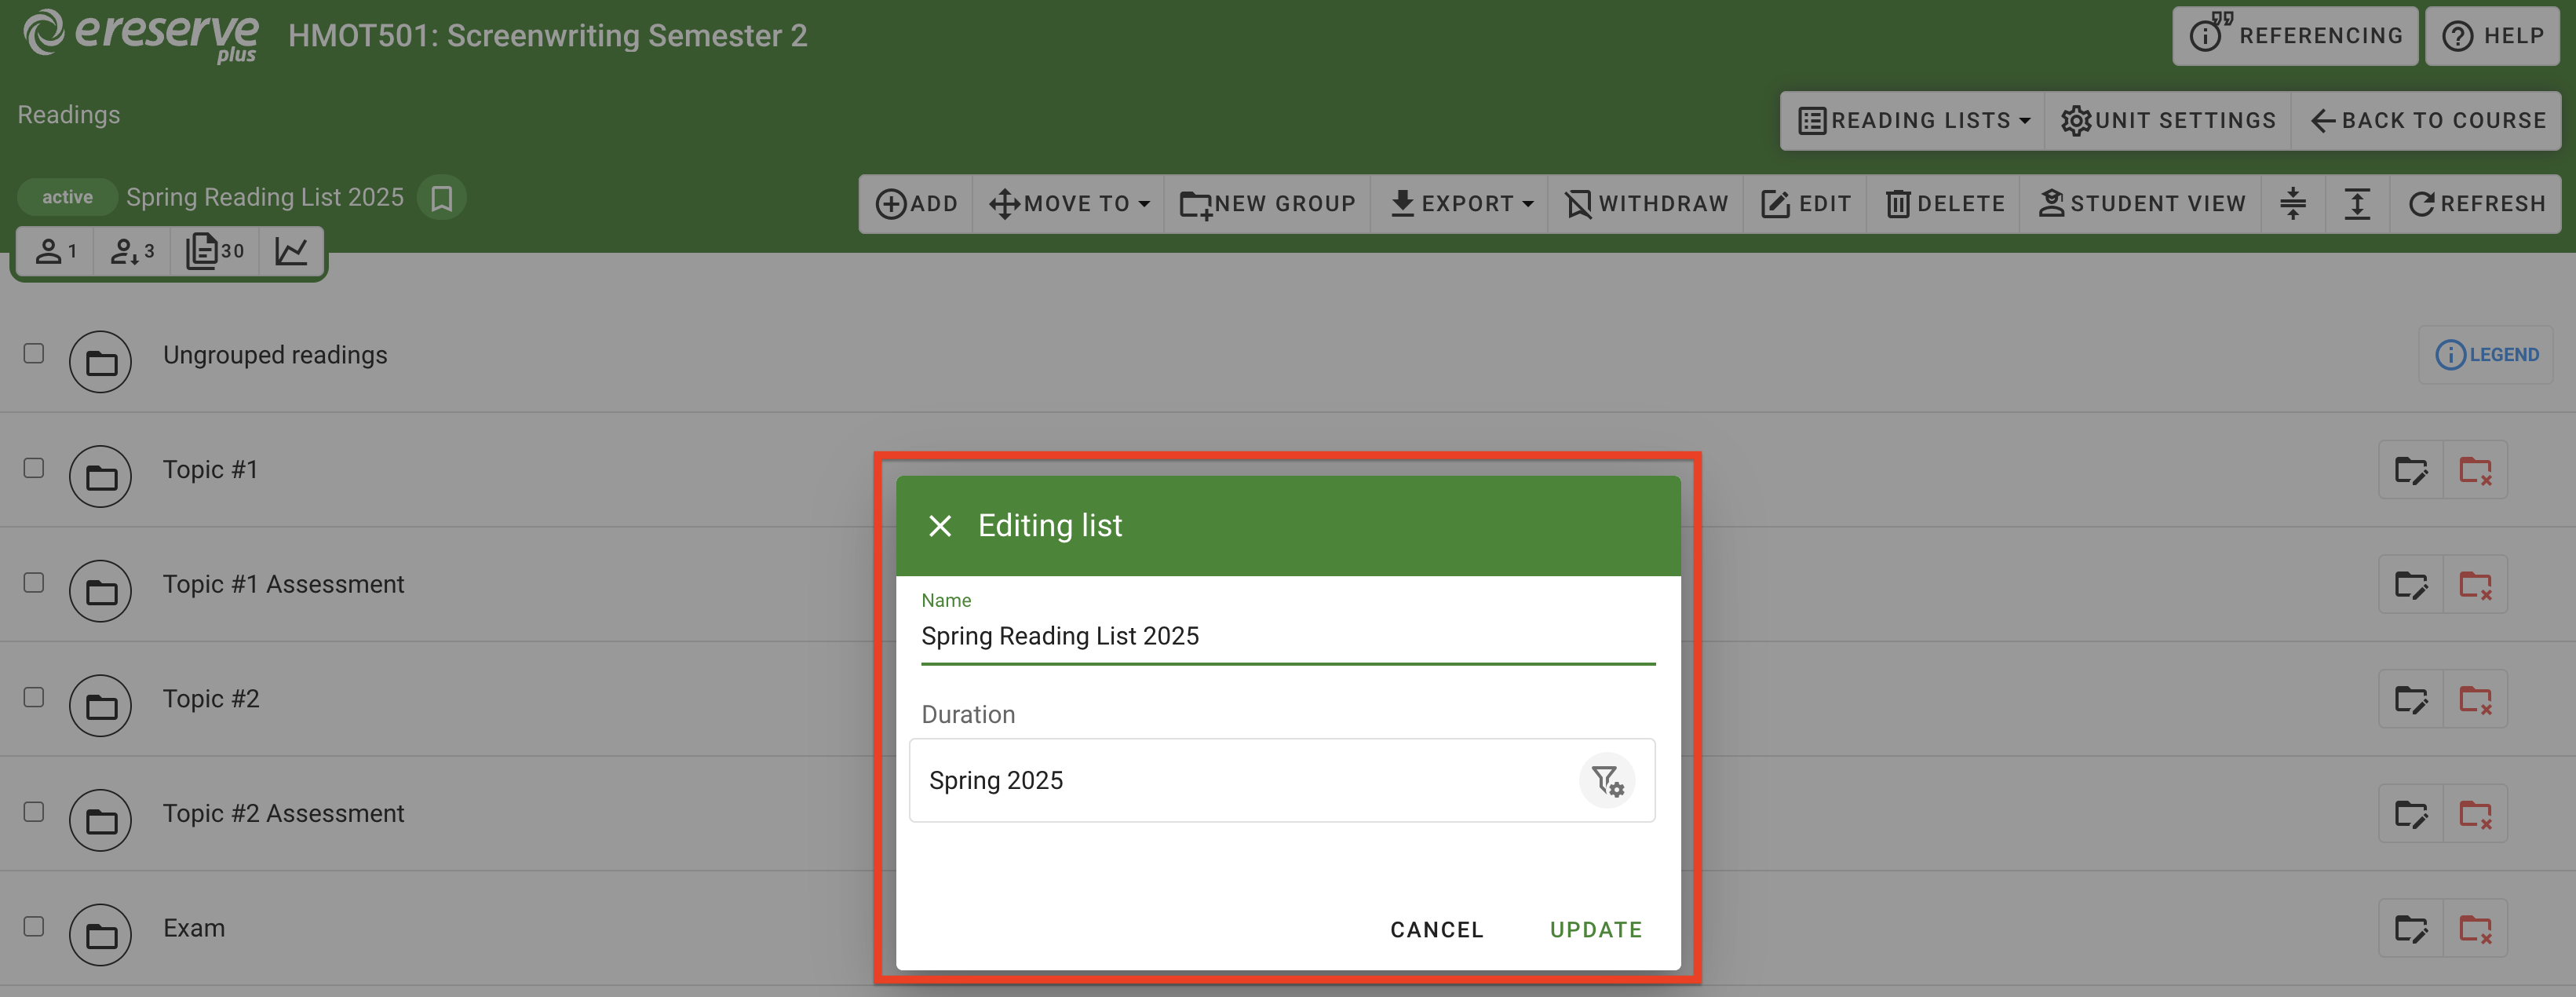The height and width of the screenshot is (997, 2576).
Task: Tick the Topic #1 Assessment checkbox
Action: click(33, 582)
